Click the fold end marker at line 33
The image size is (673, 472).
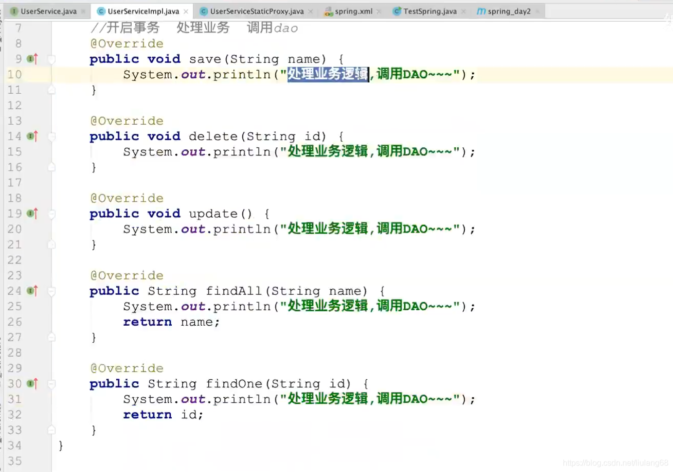[51, 430]
